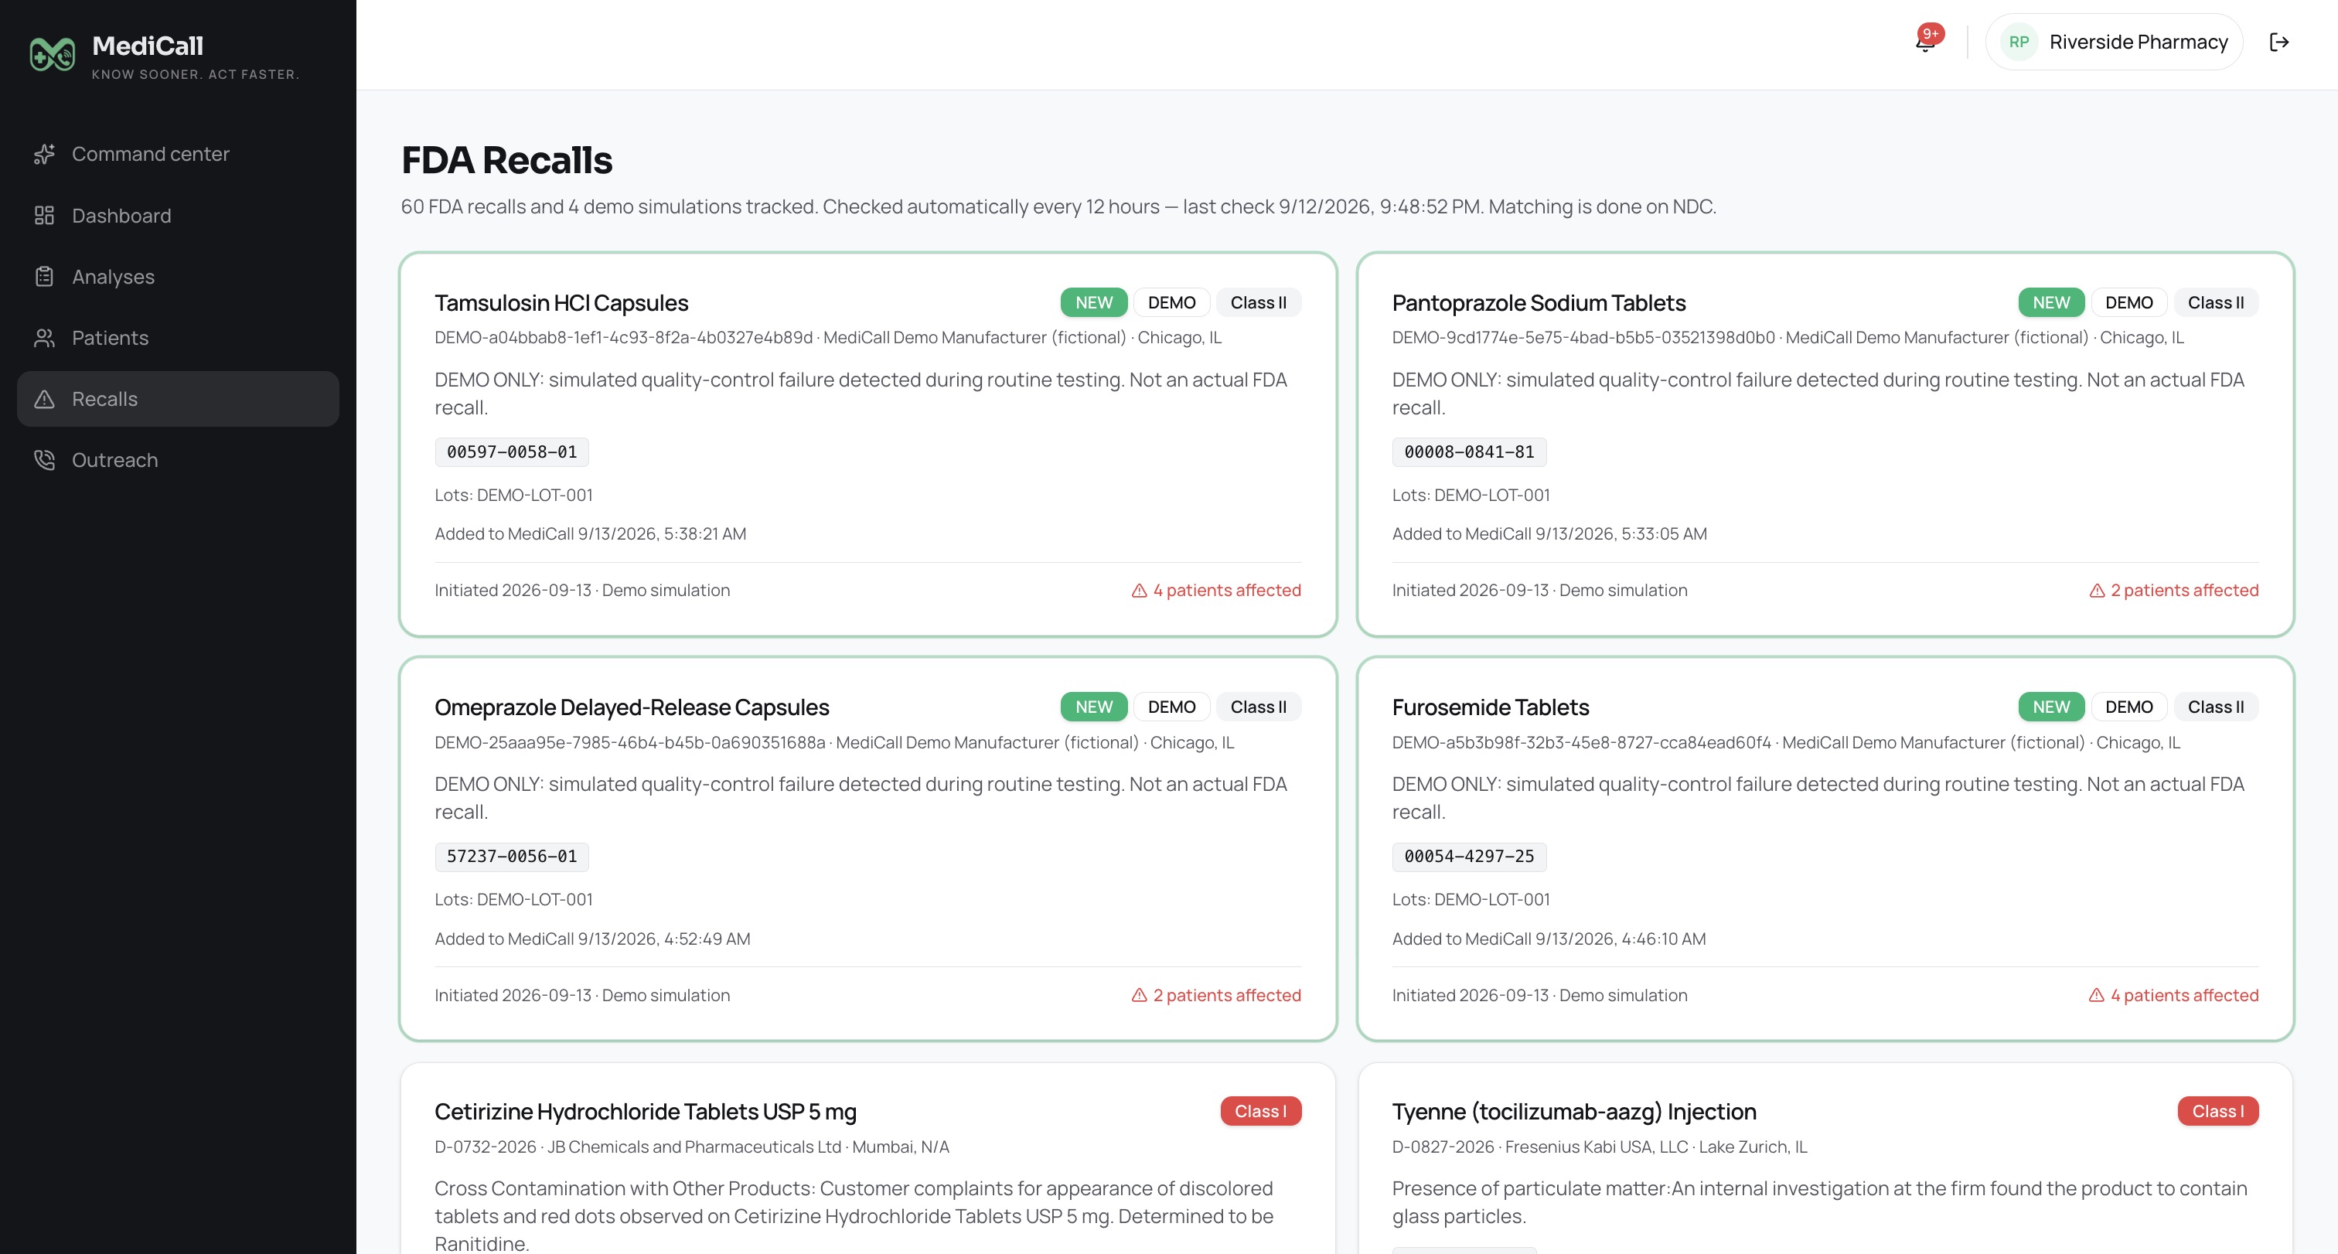Click the Outreach phone icon

43,460
